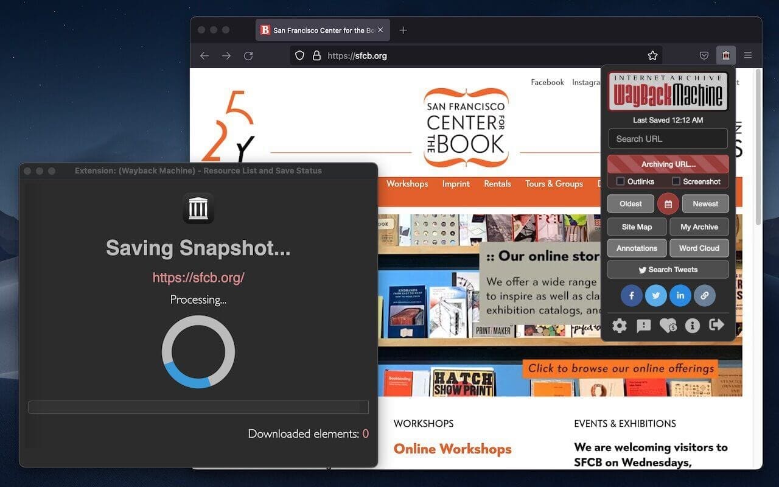Open Wayback extension settings gear
Screen dimensions: 779x487
(620, 326)
